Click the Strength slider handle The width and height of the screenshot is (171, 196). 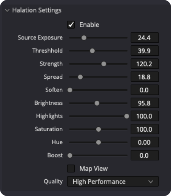pos(104,64)
